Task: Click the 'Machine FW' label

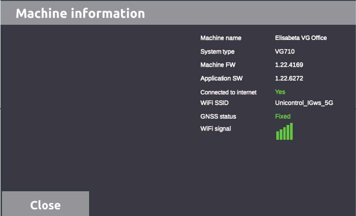Action: [218, 65]
